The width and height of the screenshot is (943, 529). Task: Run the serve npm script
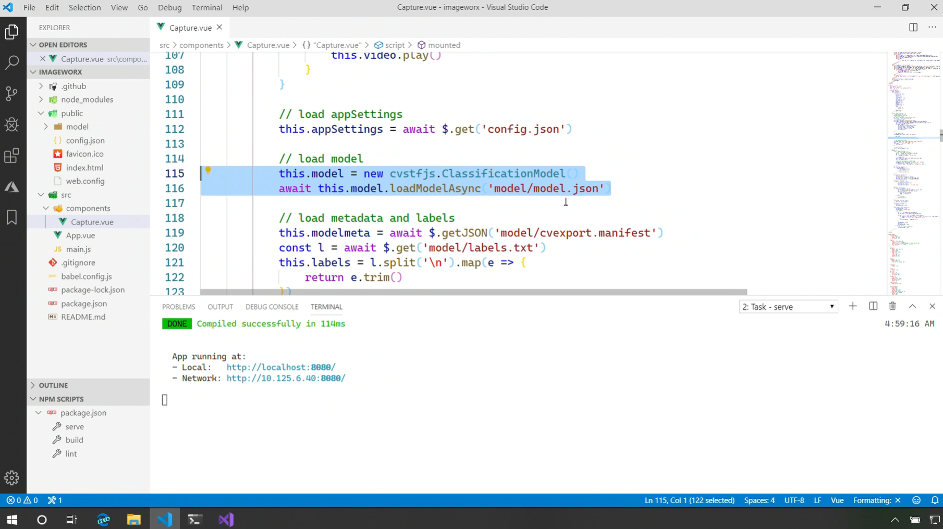75,426
